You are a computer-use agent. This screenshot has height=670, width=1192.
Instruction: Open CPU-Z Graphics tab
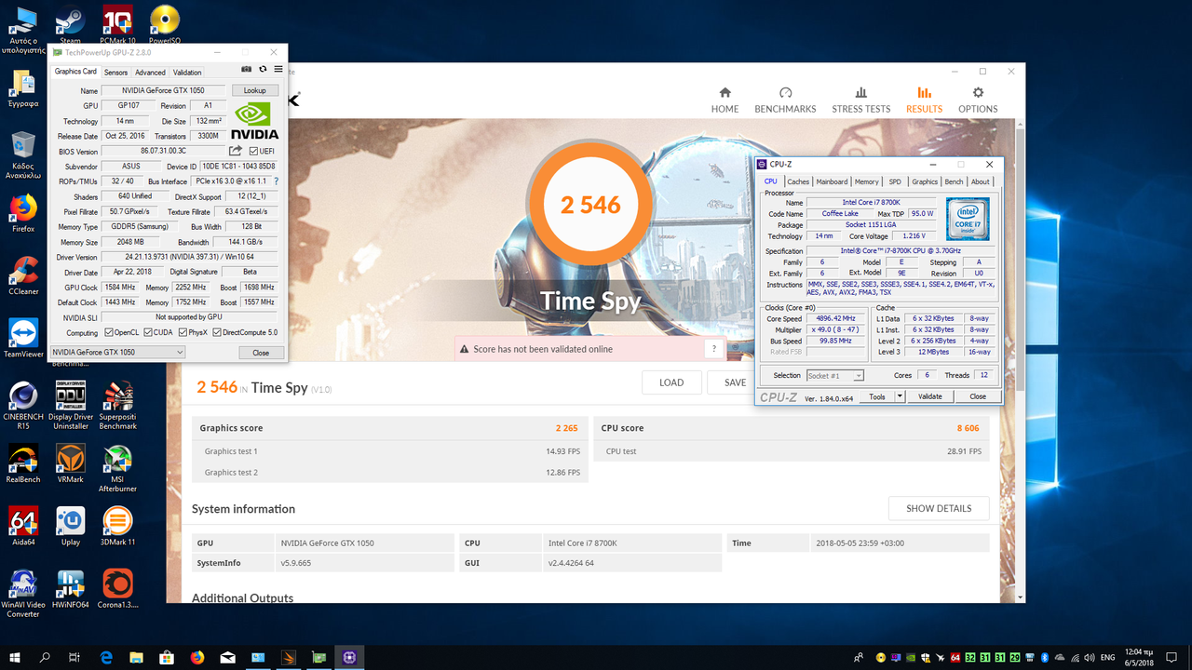(x=925, y=181)
